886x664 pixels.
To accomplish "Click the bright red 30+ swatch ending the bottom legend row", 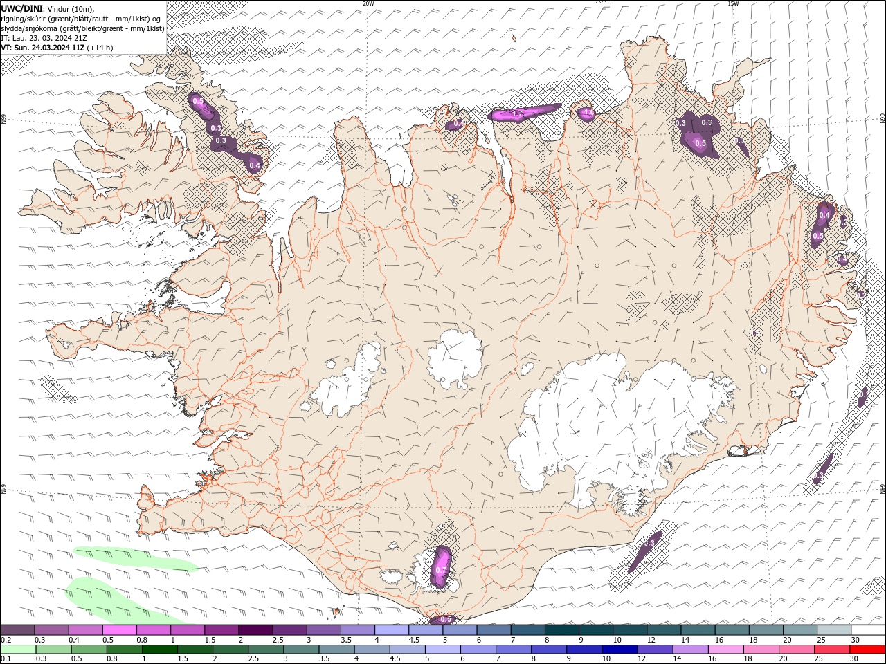I will point(867,649).
